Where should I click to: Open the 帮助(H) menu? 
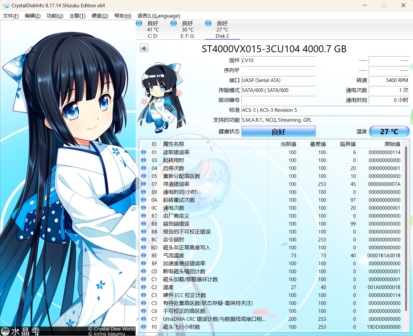coord(123,16)
